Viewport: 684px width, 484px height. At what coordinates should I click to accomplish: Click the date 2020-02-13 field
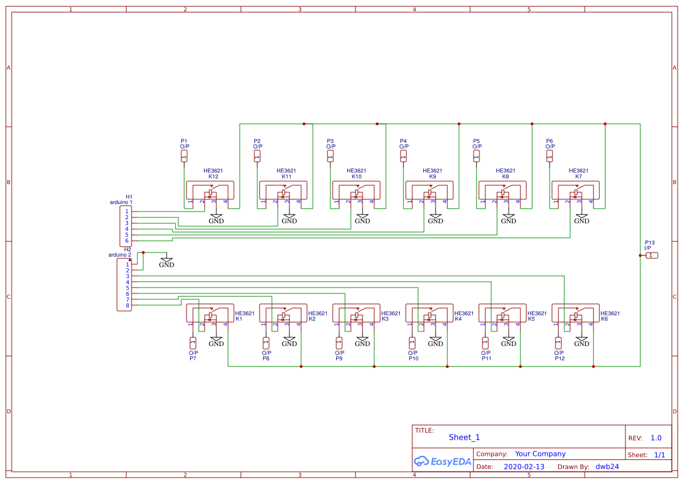point(524,466)
